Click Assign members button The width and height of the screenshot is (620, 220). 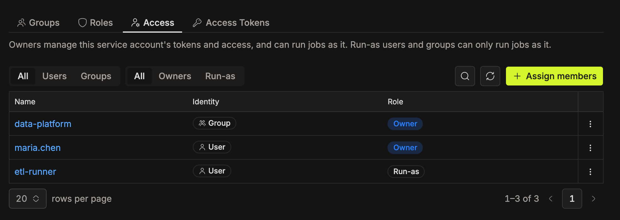tap(554, 76)
